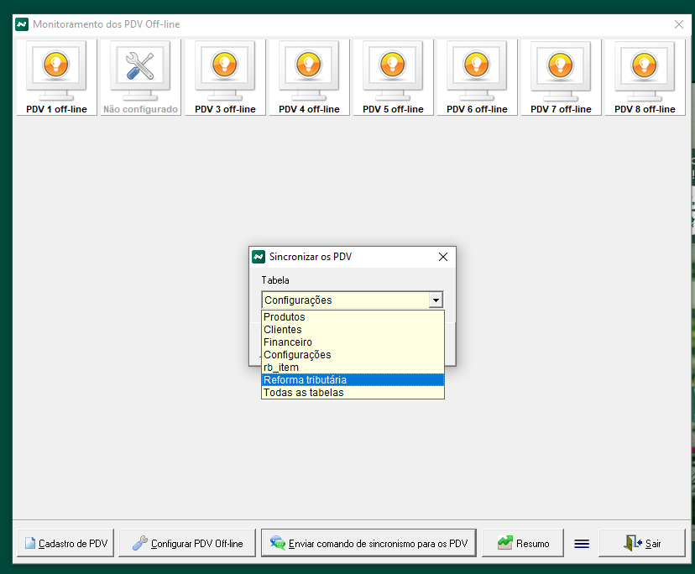Collapse the Tabela dropdown arrow
695x574 pixels.
pyautogui.click(x=435, y=300)
